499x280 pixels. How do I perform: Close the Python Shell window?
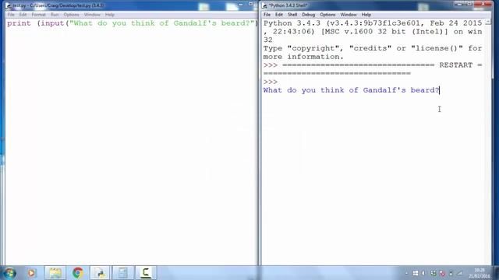point(483,4)
